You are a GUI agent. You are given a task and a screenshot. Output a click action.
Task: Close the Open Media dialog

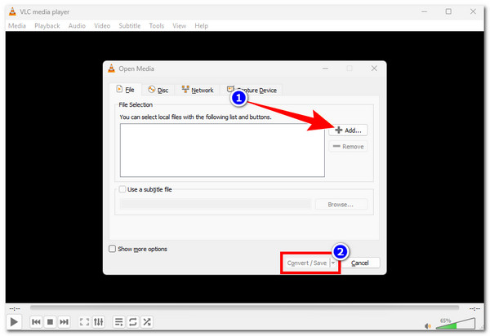click(374, 69)
